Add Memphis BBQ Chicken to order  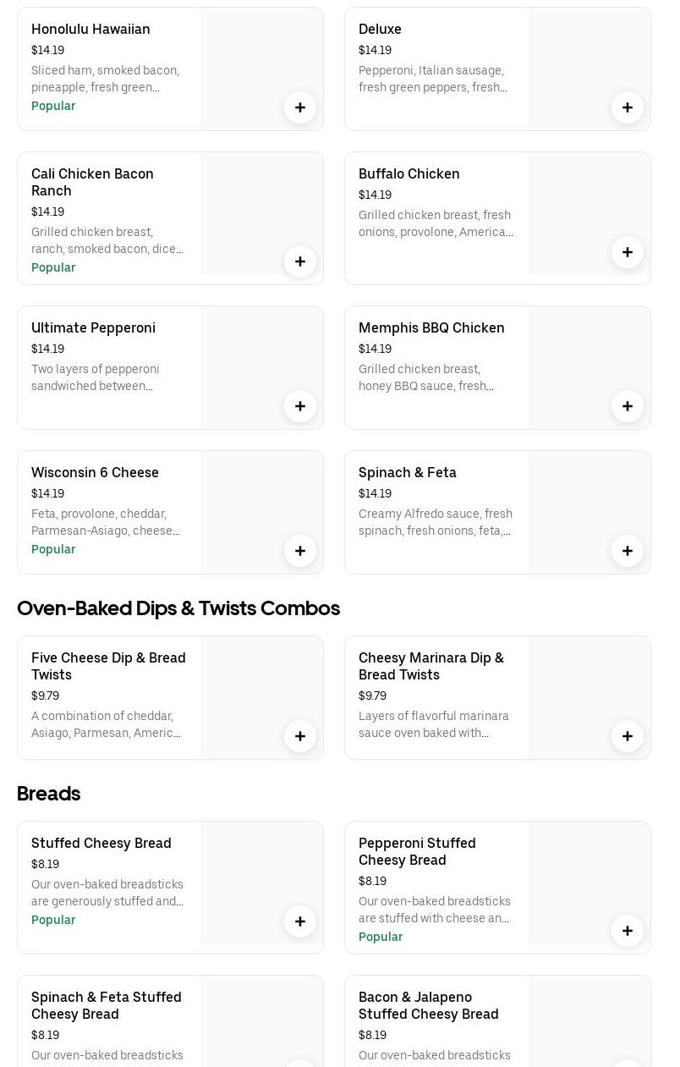(x=628, y=406)
